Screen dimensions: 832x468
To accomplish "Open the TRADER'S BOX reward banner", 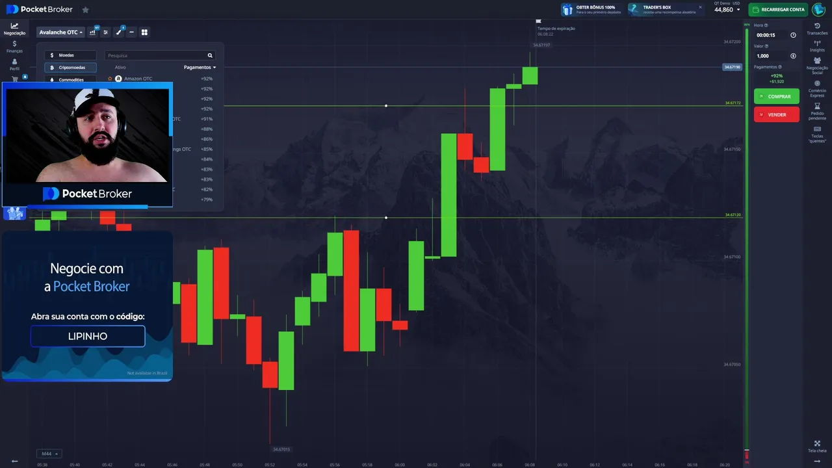I will 666,9.
